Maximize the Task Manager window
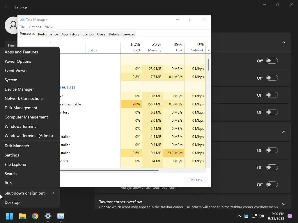The height and width of the screenshot is (223, 298). pyautogui.click(x=191, y=19)
